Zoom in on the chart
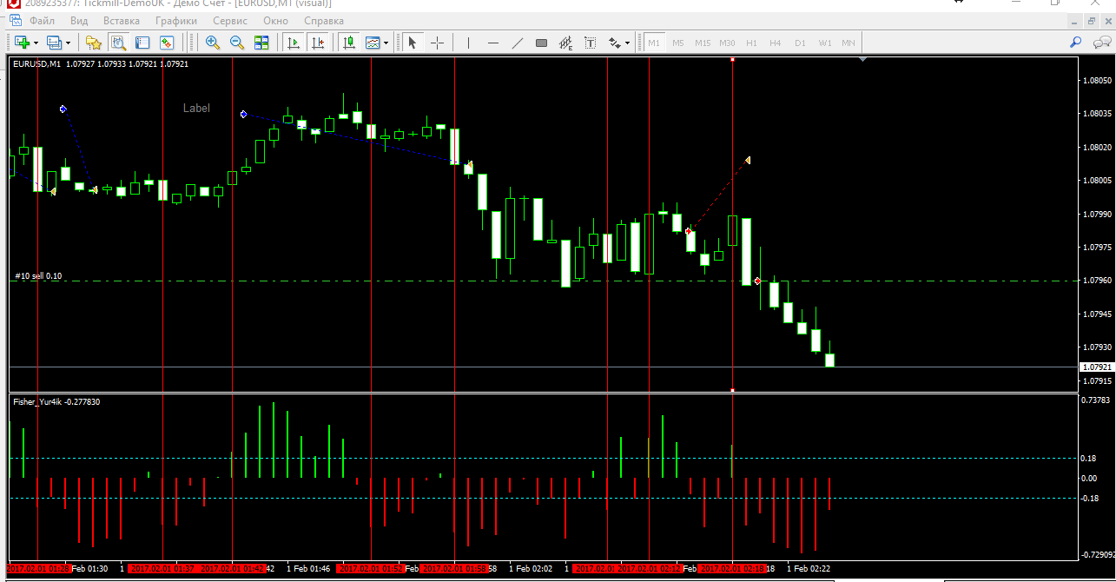 [213, 42]
